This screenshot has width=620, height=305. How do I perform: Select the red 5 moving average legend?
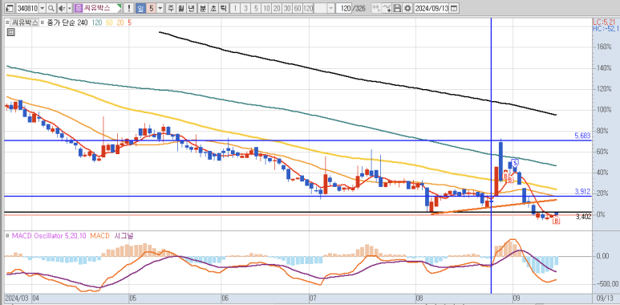(130, 22)
